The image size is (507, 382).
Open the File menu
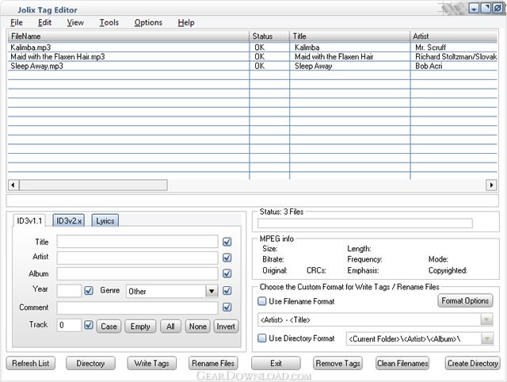17,23
